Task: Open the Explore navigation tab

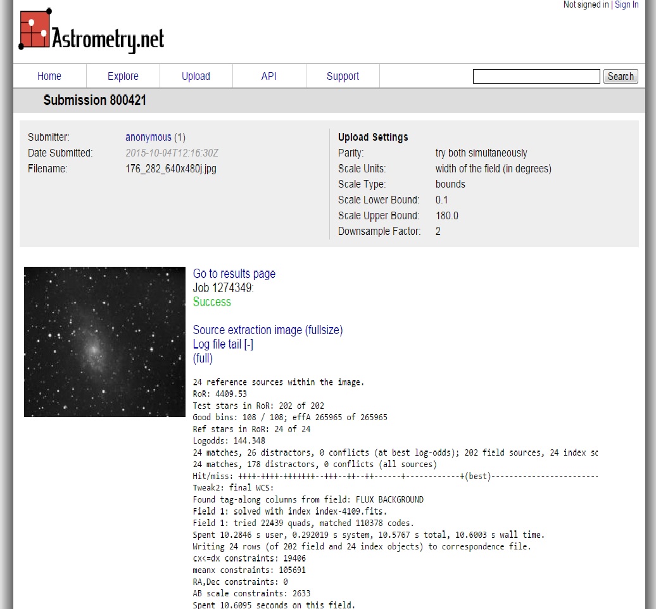Action: point(123,77)
